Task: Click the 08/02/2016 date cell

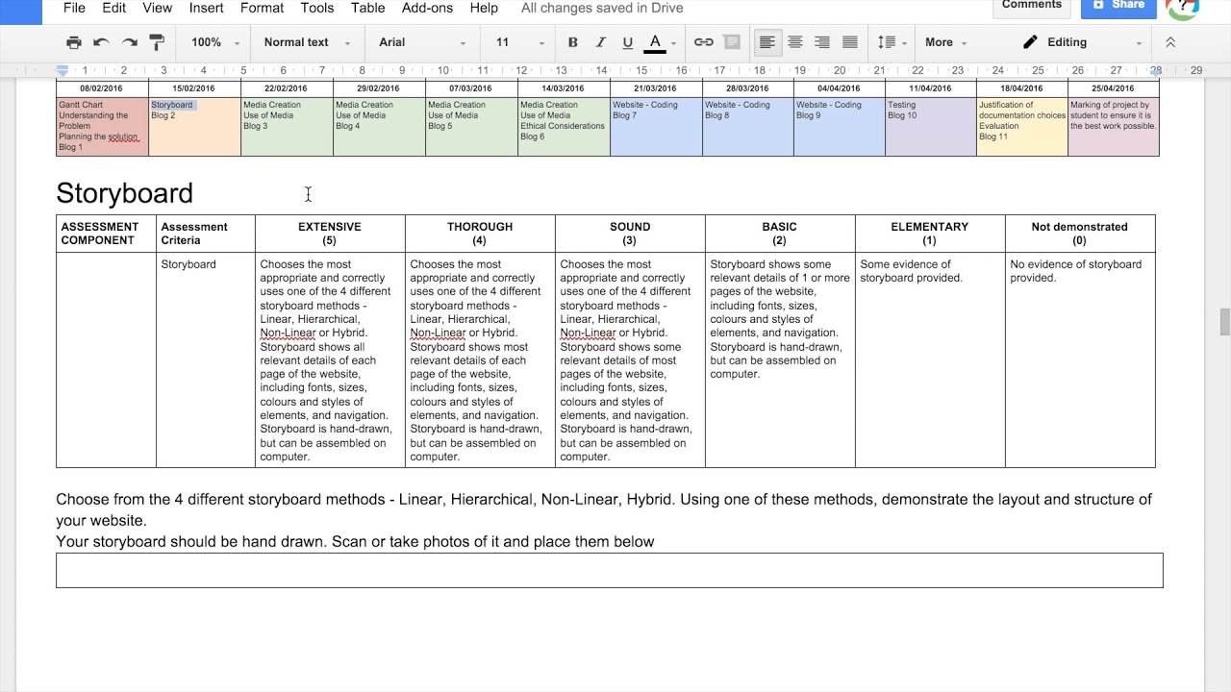Action: tap(102, 88)
